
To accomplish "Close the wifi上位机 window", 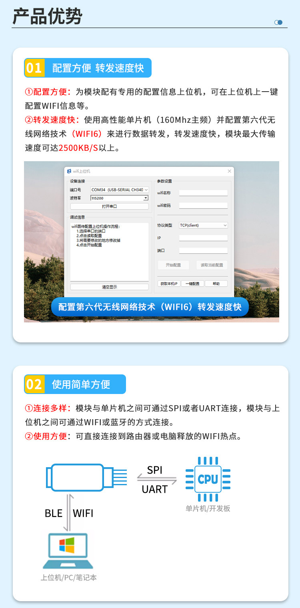I will pos(229,171).
